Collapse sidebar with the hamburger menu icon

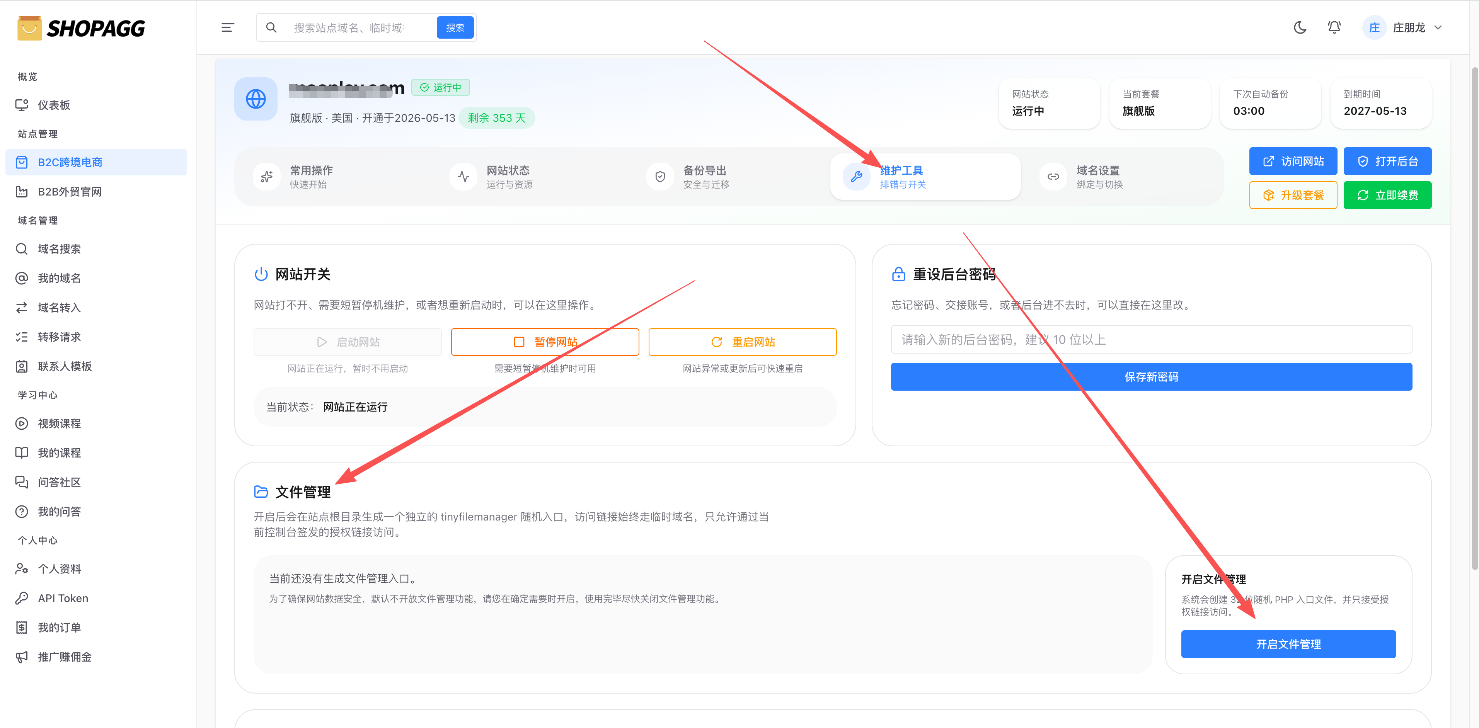coord(227,27)
